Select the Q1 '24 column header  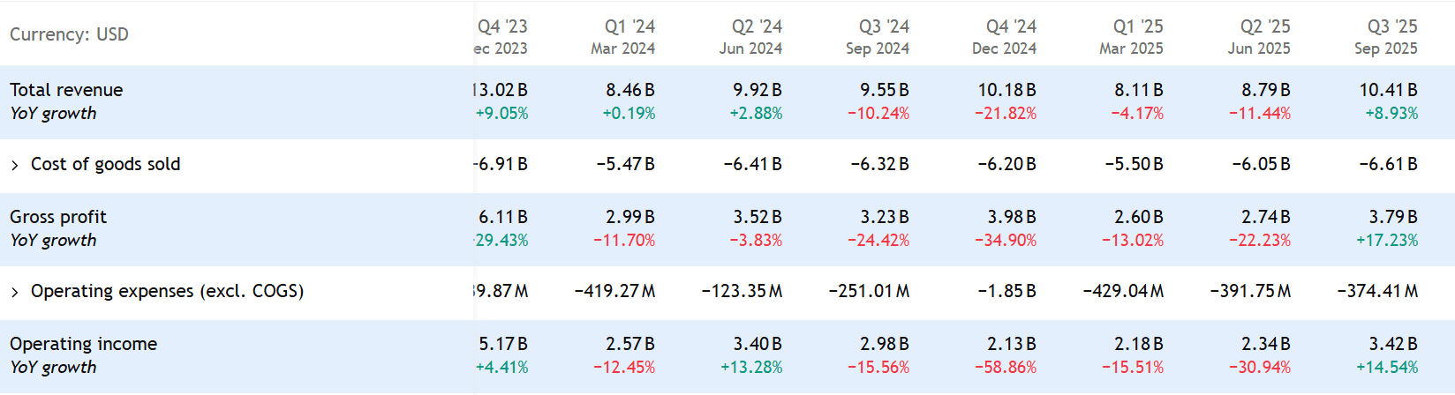tap(629, 27)
